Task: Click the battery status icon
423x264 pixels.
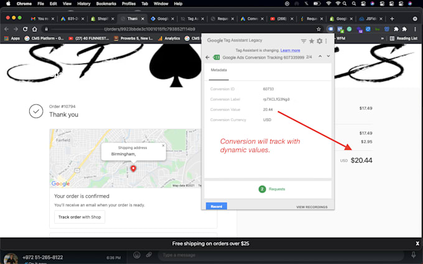Action: tap(317, 4)
